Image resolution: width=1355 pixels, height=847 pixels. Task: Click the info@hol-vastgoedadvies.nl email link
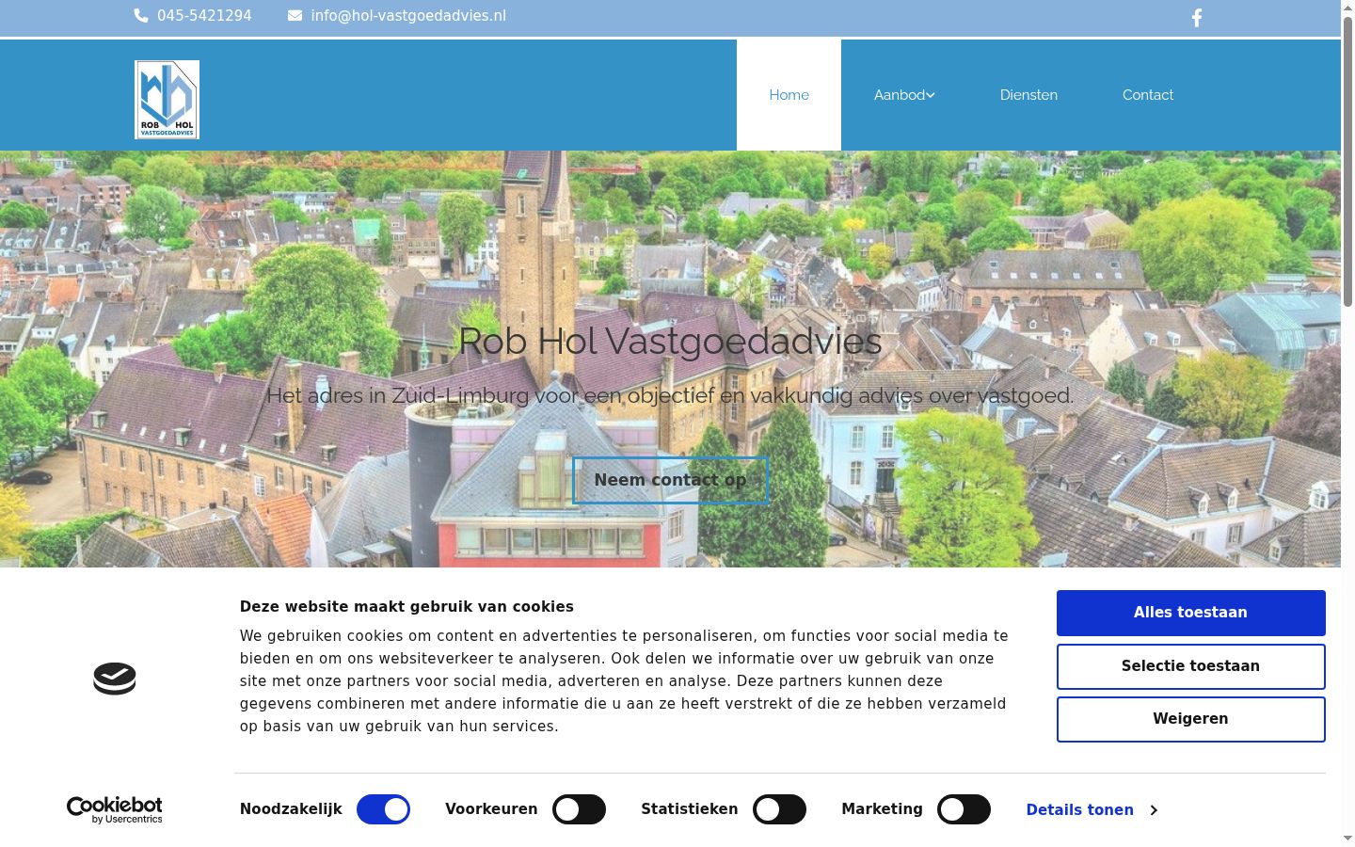pyautogui.click(x=408, y=16)
